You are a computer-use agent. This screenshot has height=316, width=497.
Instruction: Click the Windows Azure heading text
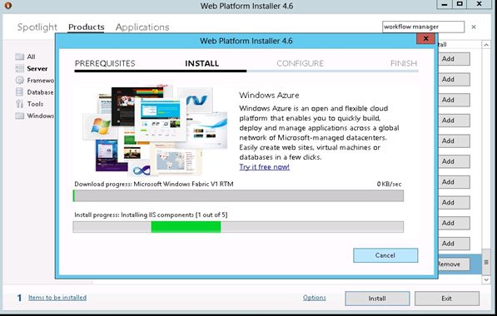pos(269,96)
